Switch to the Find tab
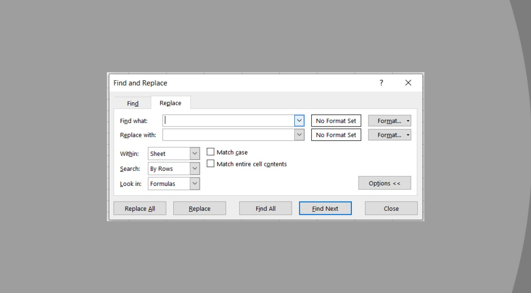Screen dimensions: 531x293 tap(132, 103)
